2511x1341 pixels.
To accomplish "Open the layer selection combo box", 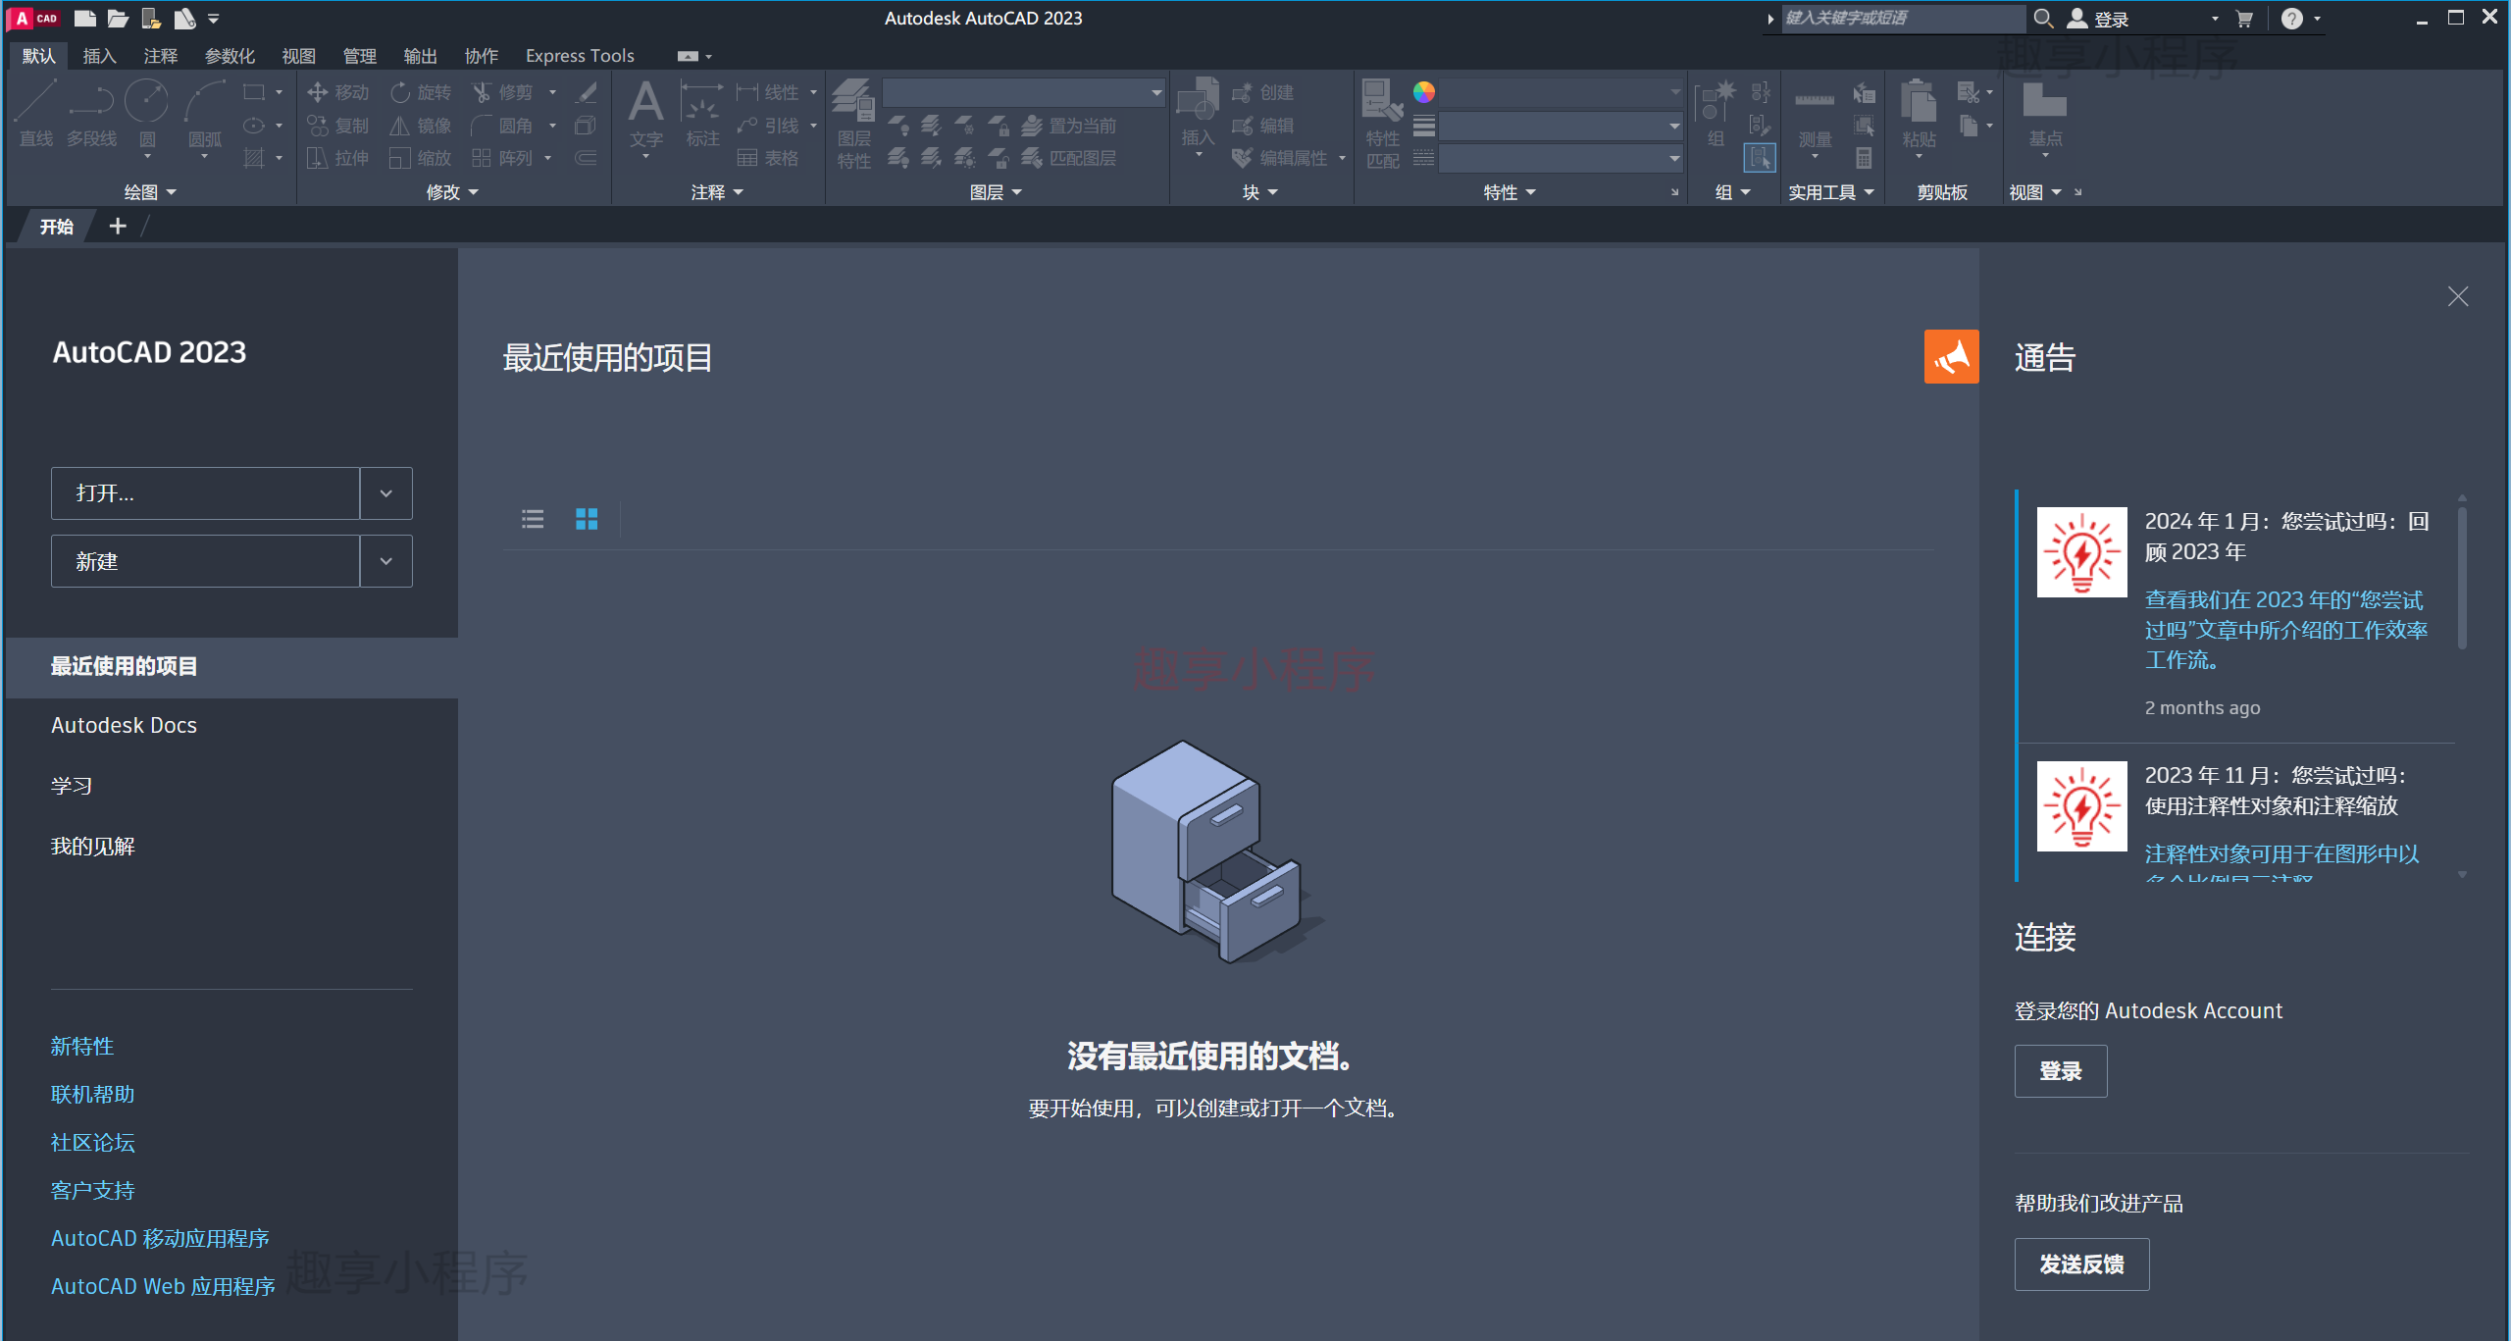I will click(1024, 92).
